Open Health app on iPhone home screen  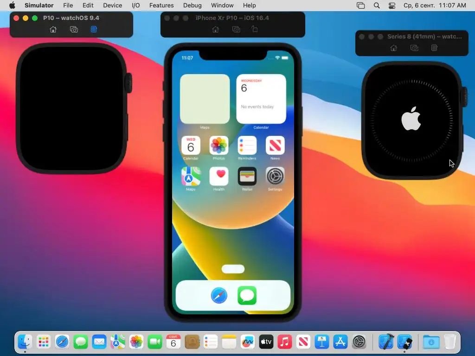[x=219, y=176]
